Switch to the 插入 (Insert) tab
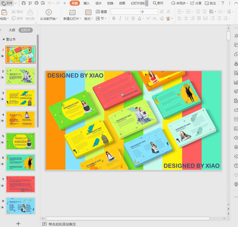Image resolution: width=238 pixels, height=227 pixels. (x=86, y=3)
